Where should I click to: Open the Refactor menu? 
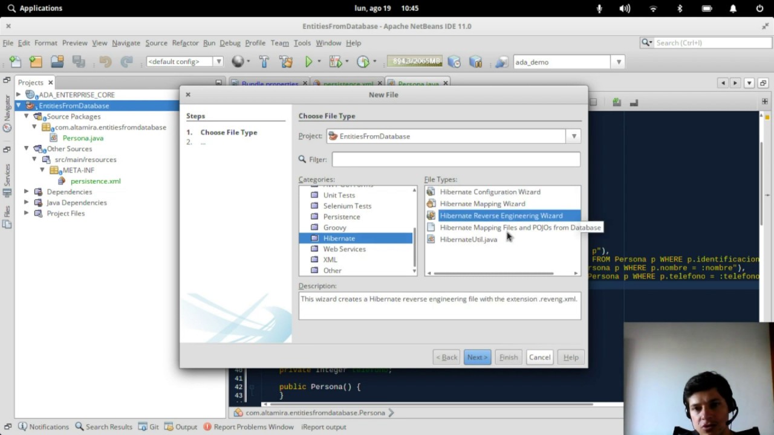tap(185, 43)
